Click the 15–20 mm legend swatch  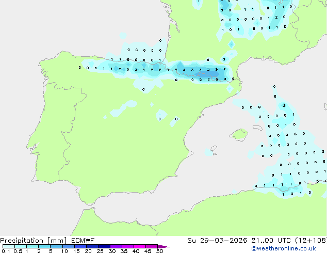(80, 246)
